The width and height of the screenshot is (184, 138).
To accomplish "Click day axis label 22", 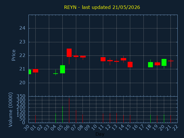I will 175,128.
